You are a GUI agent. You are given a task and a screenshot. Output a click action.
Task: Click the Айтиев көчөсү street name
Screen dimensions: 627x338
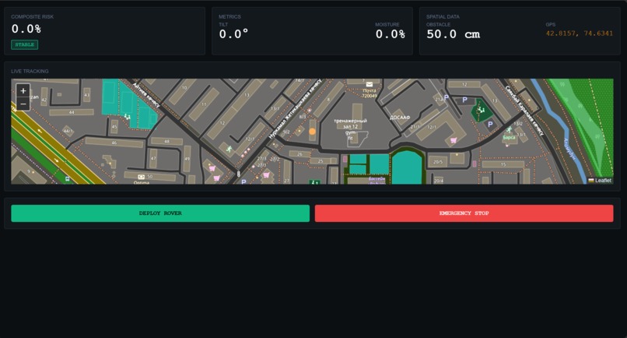pyautogui.click(x=146, y=95)
